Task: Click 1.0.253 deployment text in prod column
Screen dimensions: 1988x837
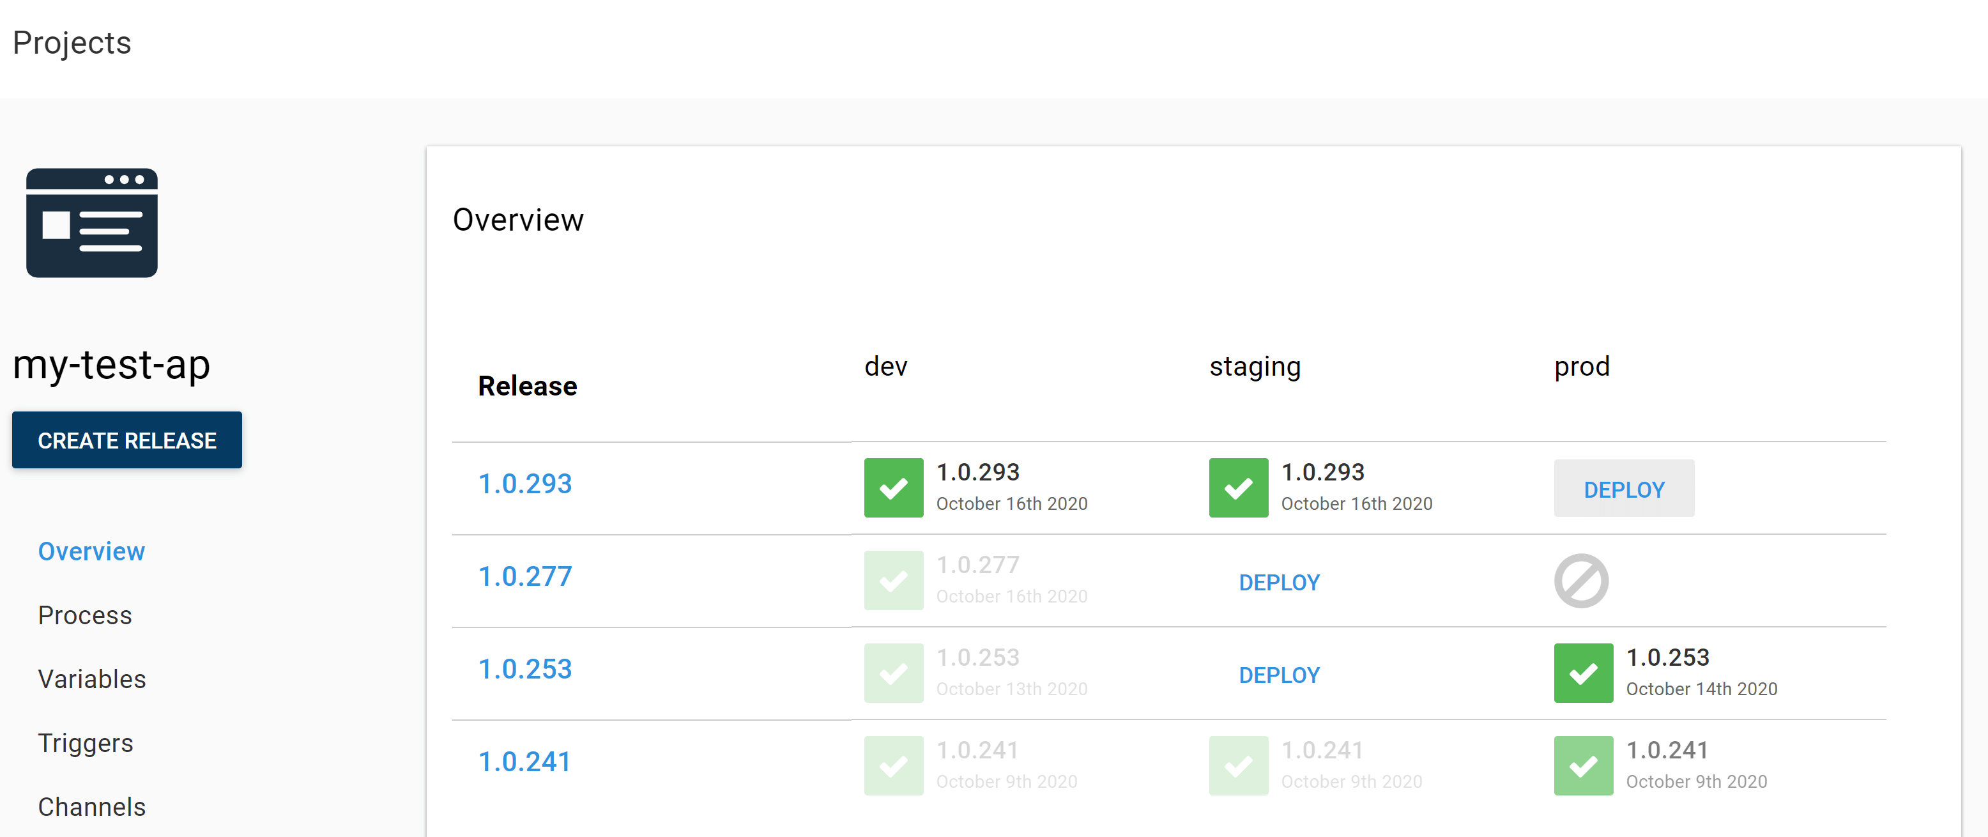Action: coord(1668,657)
